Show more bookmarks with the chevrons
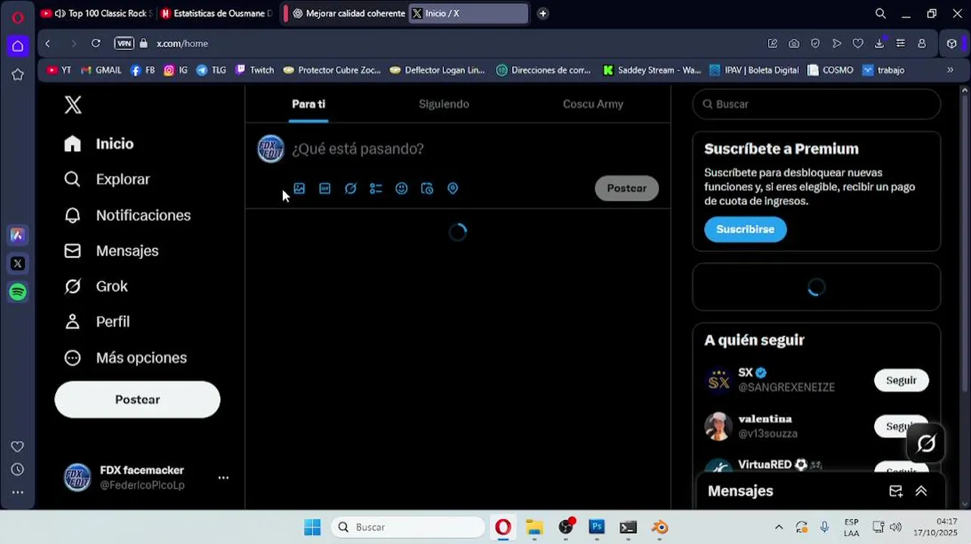The image size is (971, 544). (950, 70)
